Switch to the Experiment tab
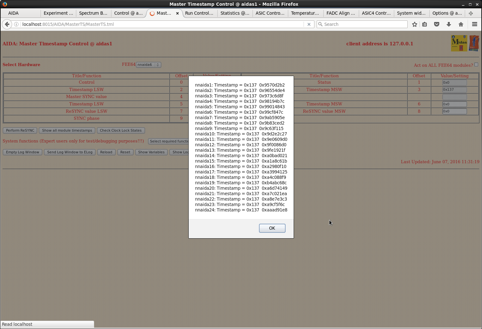 point(58,13)
